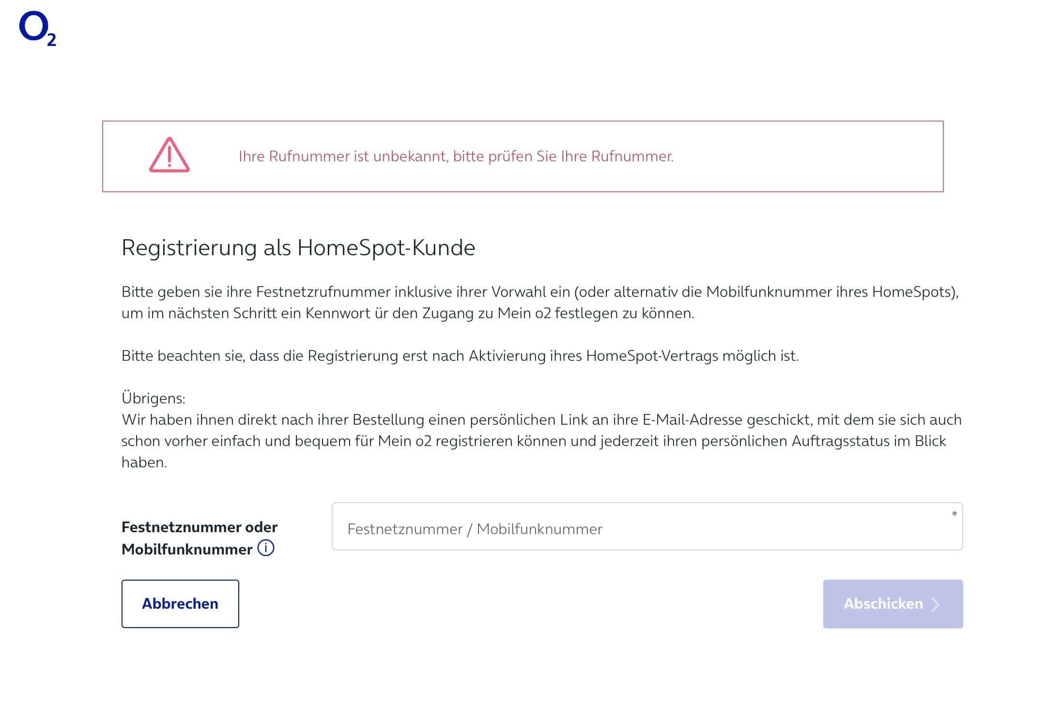Click the paragraph starting 'Bitte geben sie ihre Festnetzrufnummer'
Screen dimensions: 1046x722
(x=540, y=303)
